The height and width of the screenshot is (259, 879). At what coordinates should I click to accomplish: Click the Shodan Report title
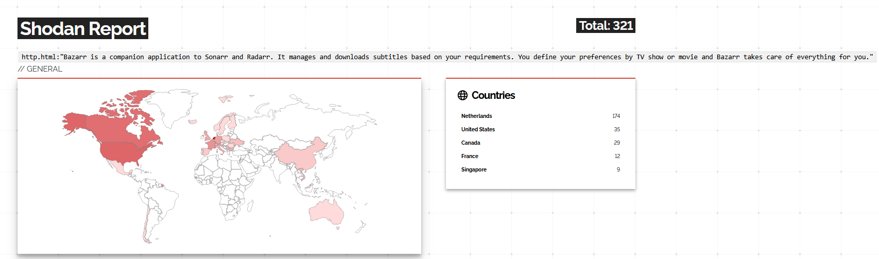click(x=83, y=28)
